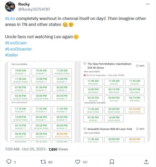This screenshot has height=167, width=156.
Task: Click the Rocky display name
Action: tap(24, 4)
